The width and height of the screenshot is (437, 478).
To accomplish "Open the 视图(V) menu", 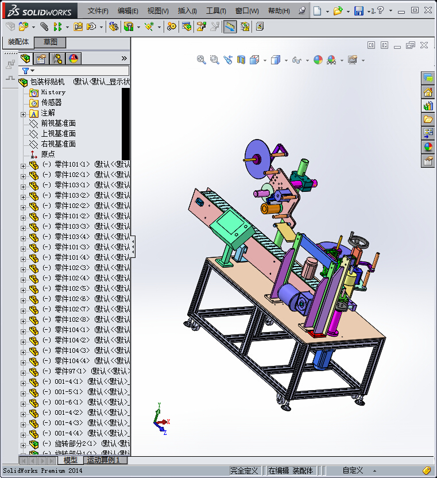I will tap(158, 11).
